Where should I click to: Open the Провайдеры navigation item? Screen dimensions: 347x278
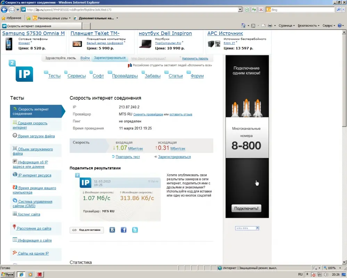(125, 76)
